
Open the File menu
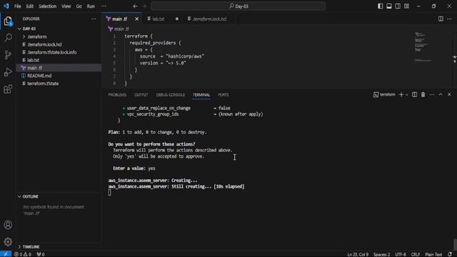(x=17, y=6)
